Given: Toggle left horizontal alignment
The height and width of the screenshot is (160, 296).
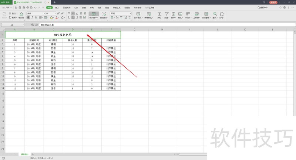Looking at the screenshot, I should click(x=69, y=17).
